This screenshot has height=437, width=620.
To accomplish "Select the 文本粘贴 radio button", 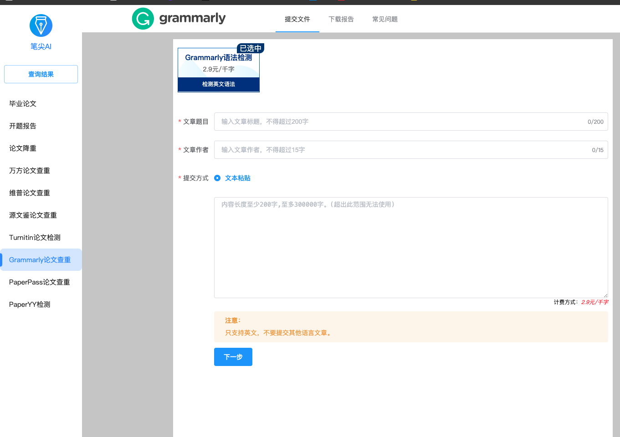I will 217,178.
